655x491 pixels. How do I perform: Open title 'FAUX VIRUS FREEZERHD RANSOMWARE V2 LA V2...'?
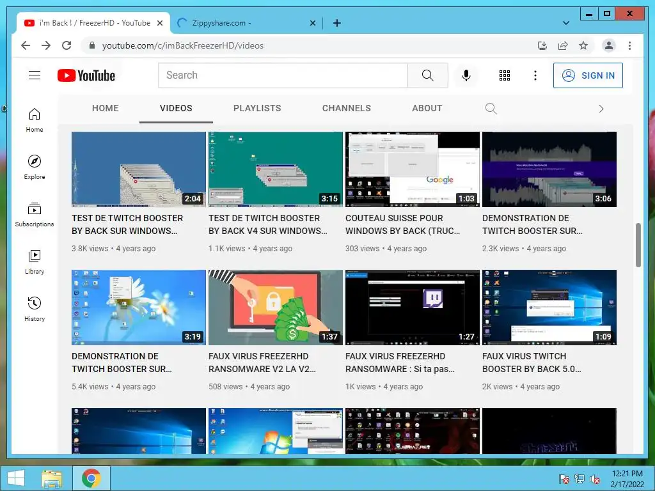[262, 362]
